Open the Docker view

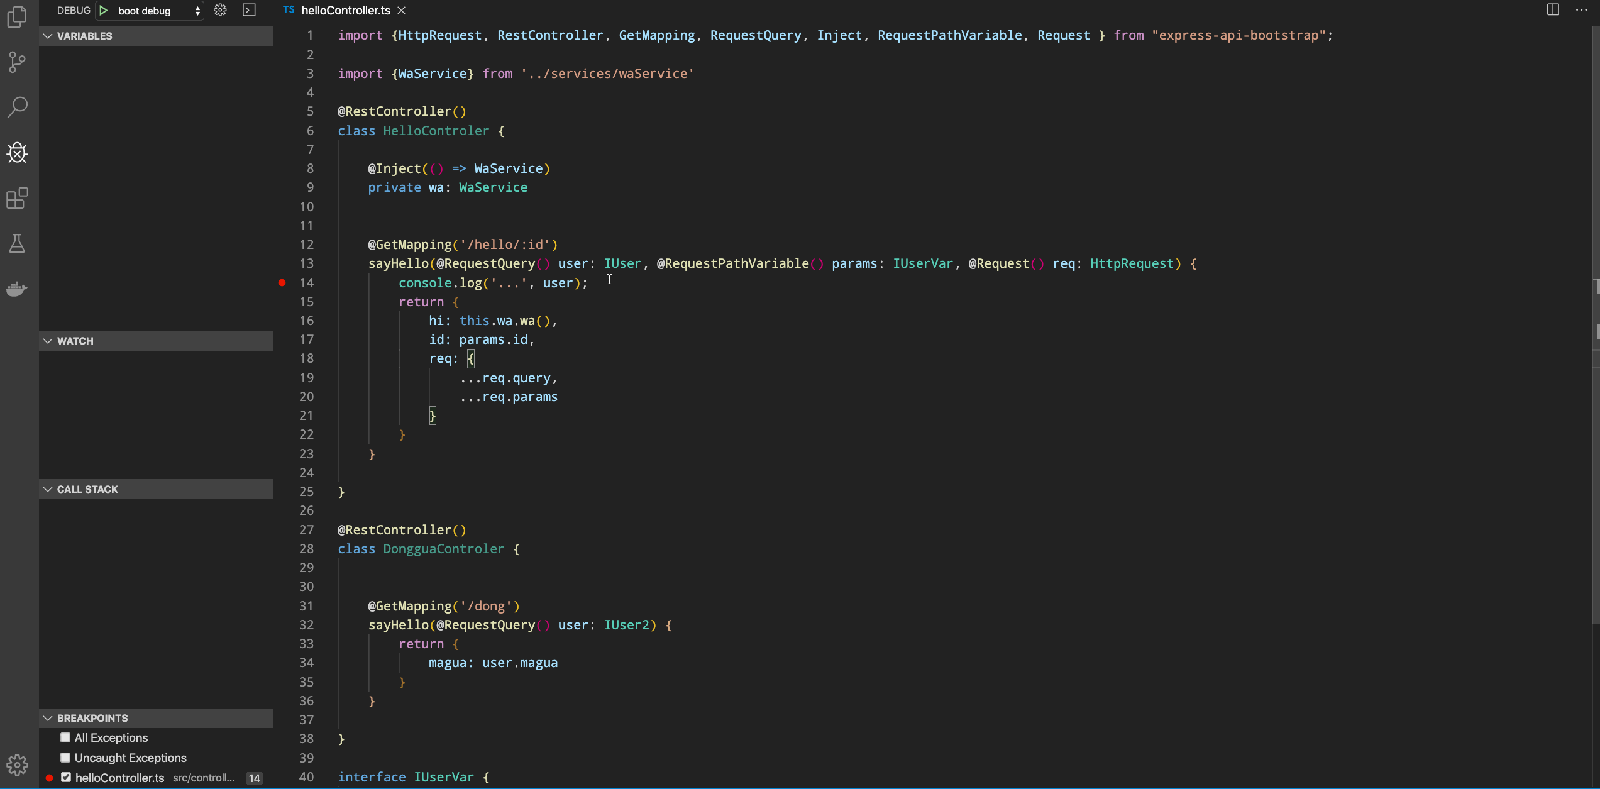[x=18, y=289]
